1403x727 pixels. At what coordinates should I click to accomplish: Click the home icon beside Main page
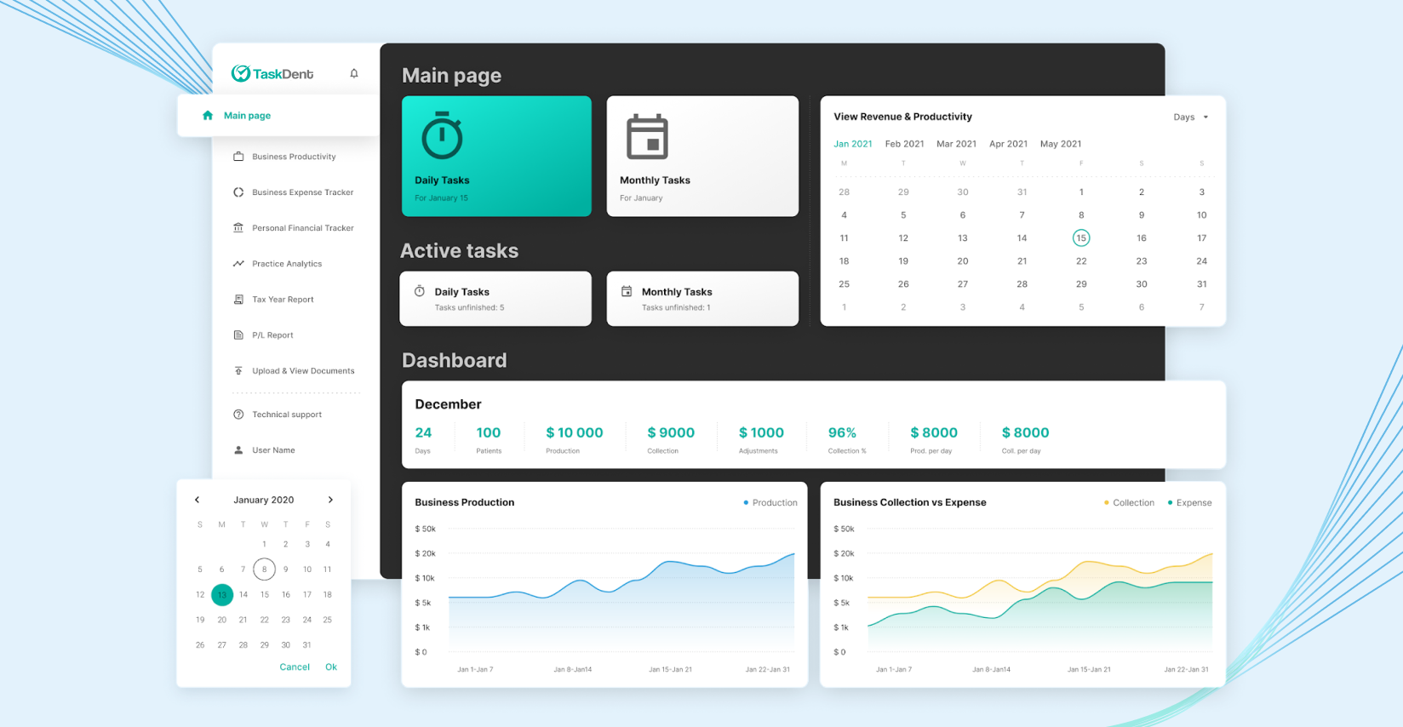(208, 116)
